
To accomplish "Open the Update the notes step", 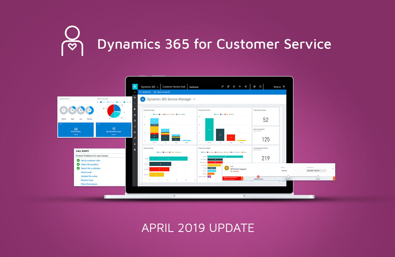I will (89, 176).
